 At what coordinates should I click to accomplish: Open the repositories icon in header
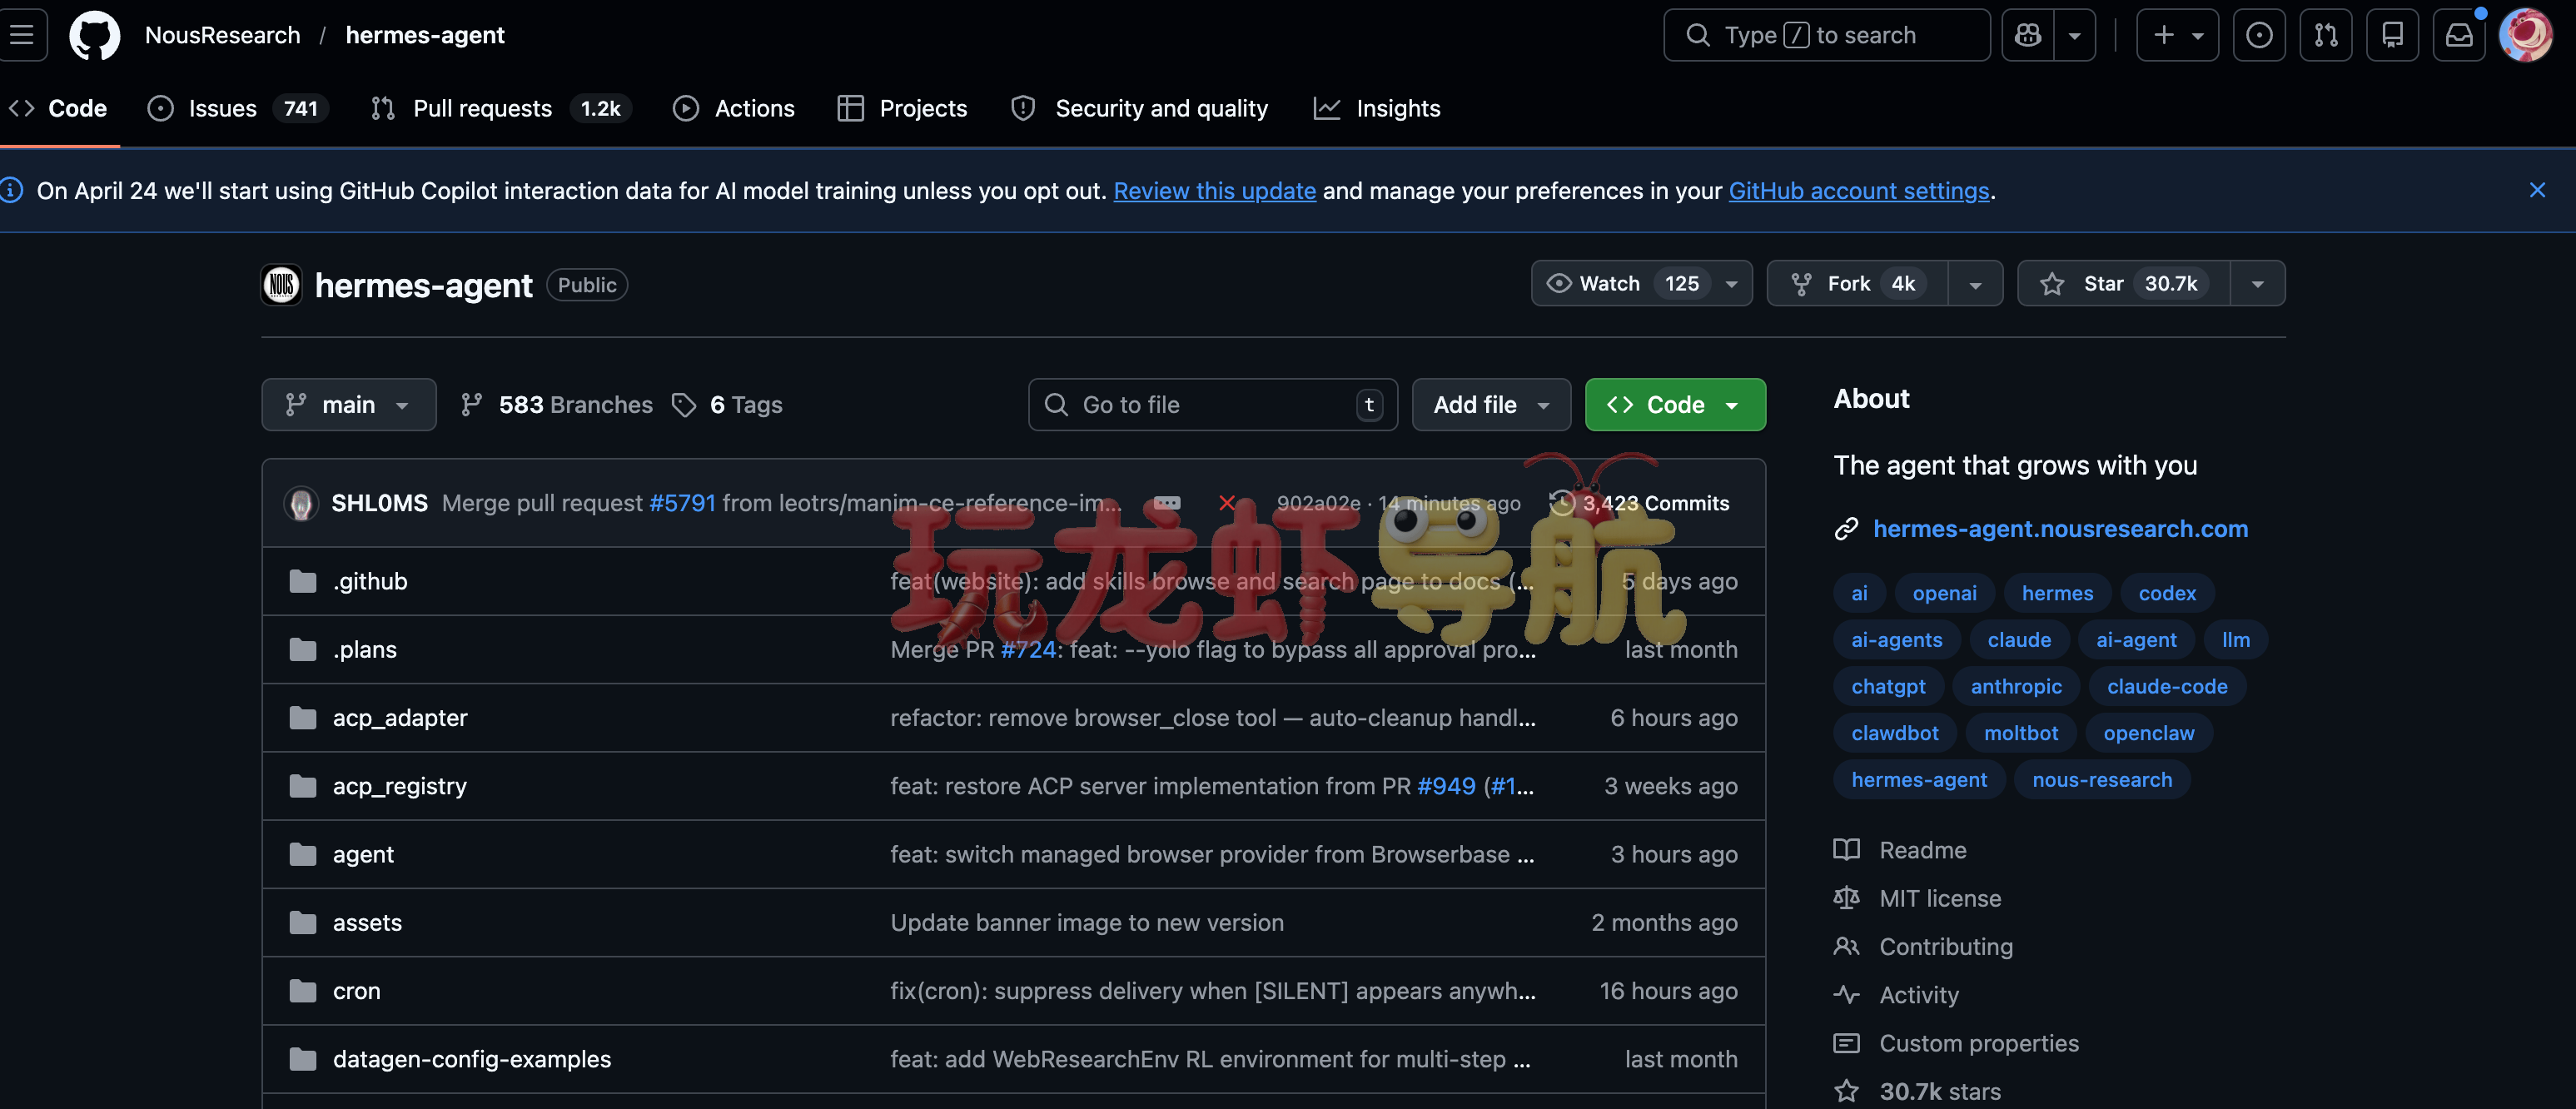point(2392,35)
